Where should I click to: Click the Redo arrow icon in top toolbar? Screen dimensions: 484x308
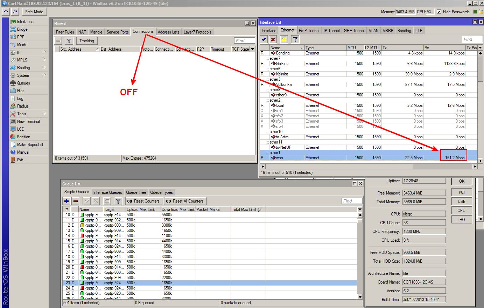15,12
